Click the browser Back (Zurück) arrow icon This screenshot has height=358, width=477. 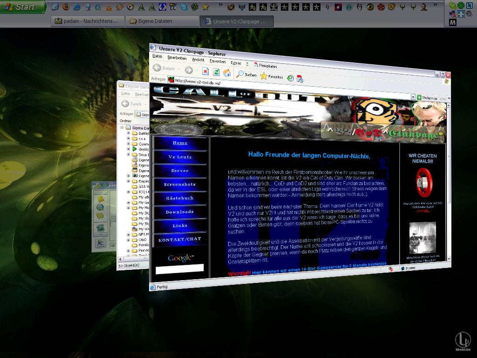pos(157,68)
